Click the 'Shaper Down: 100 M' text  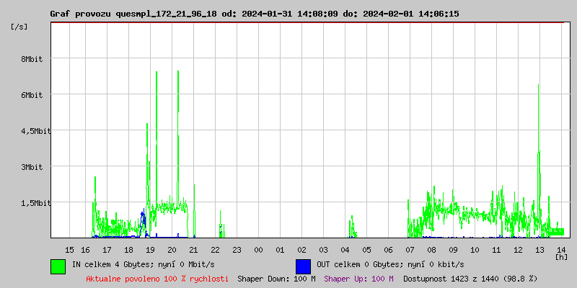276,278
